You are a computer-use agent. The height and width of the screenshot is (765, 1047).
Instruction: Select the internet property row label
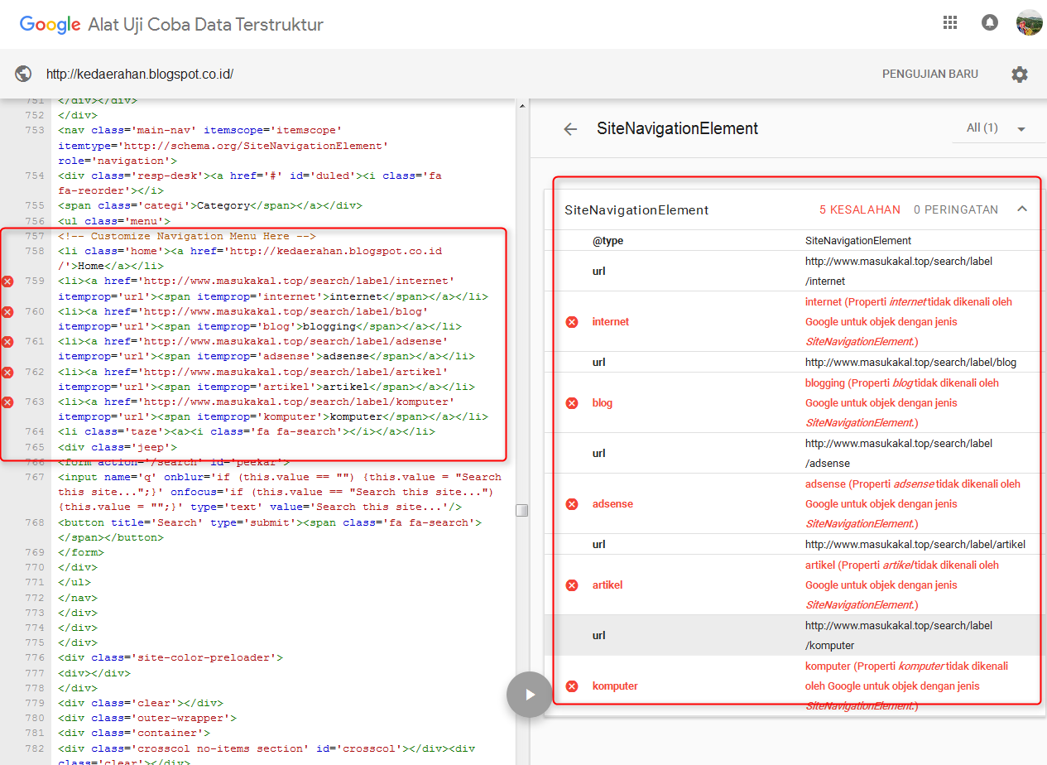pos(611,322)
